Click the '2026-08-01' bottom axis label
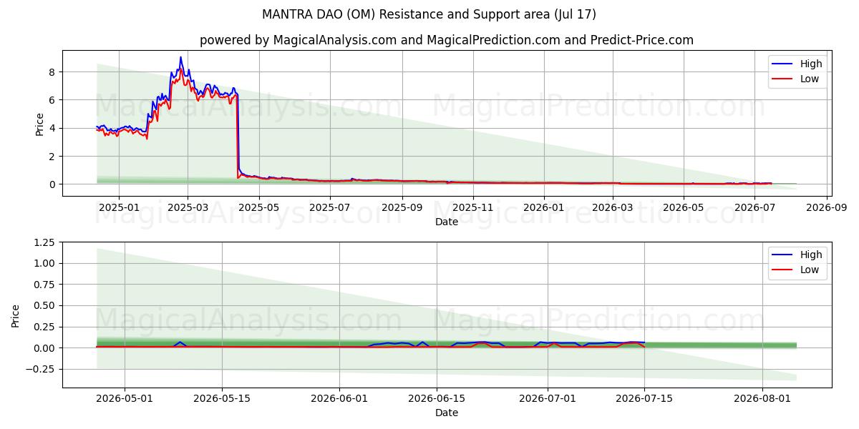This screenshot has width=859, height=429. pos(763,398)
